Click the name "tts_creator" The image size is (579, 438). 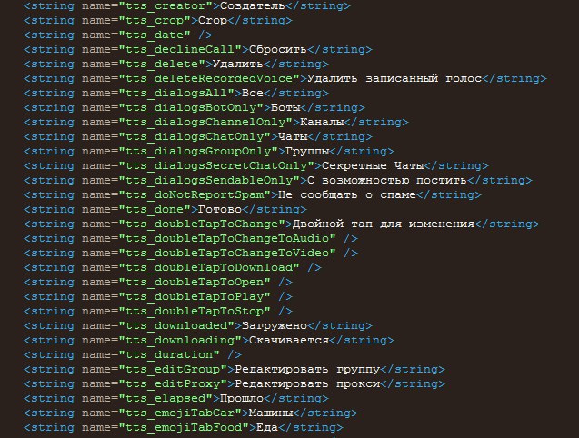165,6
